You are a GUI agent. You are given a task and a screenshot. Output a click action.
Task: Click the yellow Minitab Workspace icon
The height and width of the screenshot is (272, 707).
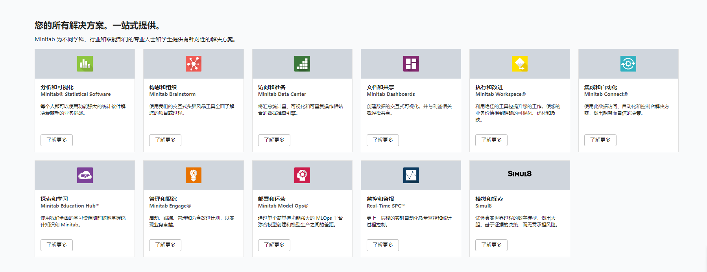click(x=520, y=64)
